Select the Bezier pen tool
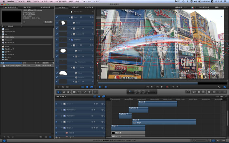This screenshot has height=143, width=229. (79, 92)
